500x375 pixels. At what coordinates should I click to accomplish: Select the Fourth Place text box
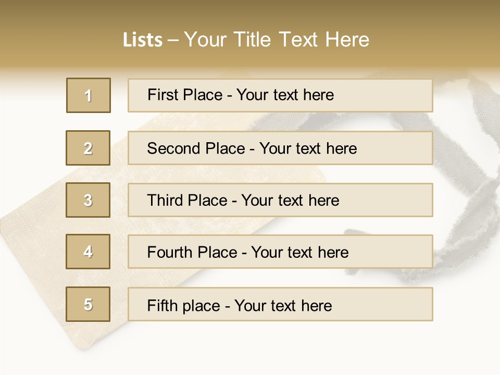click(280, 252)
